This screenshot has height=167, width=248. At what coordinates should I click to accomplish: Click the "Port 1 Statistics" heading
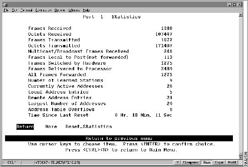click(x=112, y=17)
